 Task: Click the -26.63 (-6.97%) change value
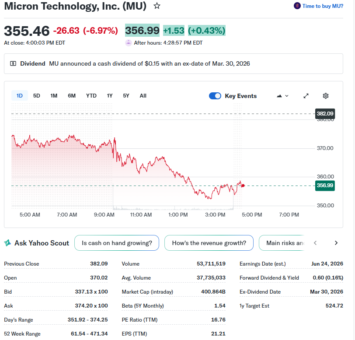(x=85, y=31)
